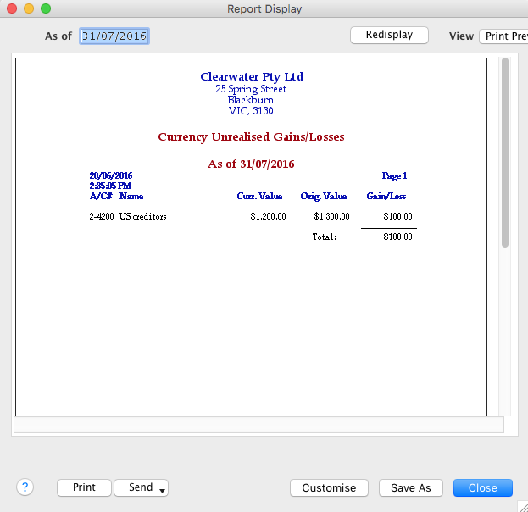Image resolution: width=528 pixels, height=512 pixels.
Task: Open the help question mark icon
Action: click(25, 487)
